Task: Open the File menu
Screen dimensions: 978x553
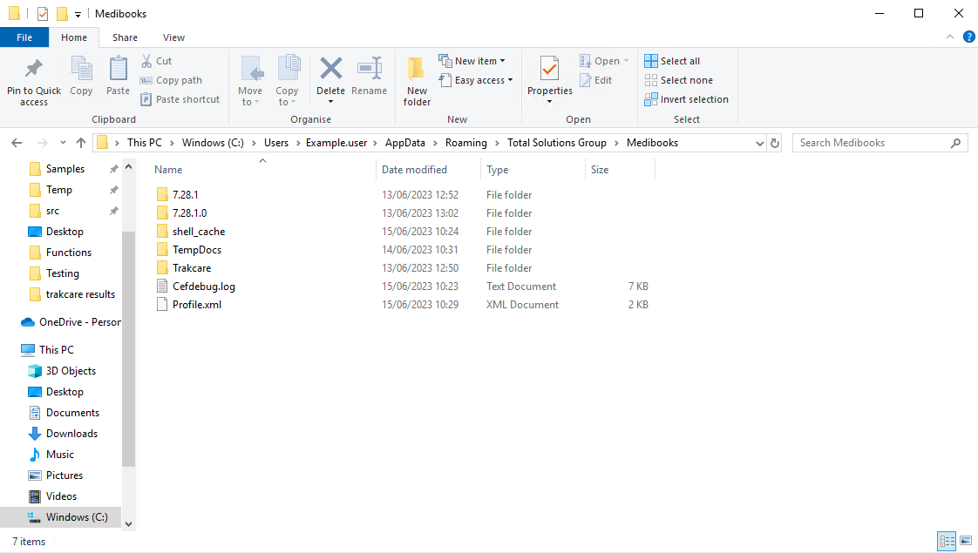Action: point(24,37)
